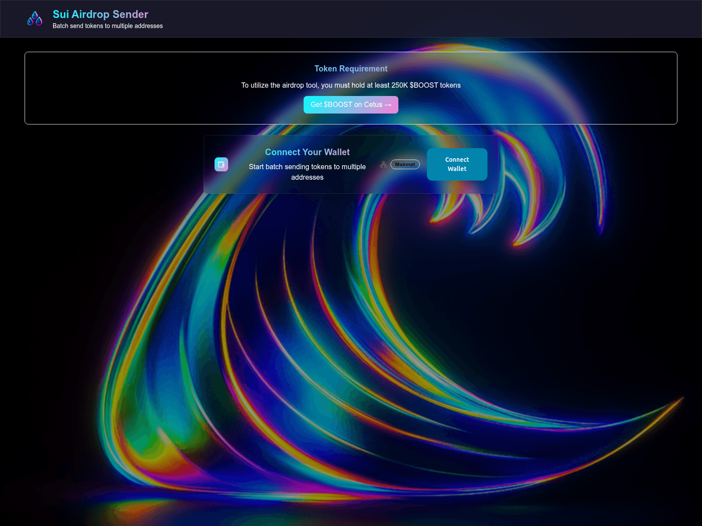Select the Token Requirement heading

[351, 69]
